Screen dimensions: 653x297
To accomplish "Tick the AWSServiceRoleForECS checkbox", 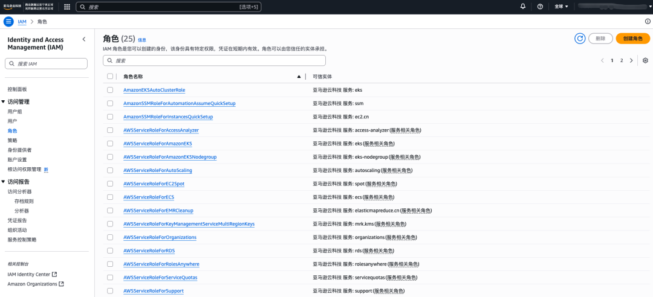I will 110,197.
